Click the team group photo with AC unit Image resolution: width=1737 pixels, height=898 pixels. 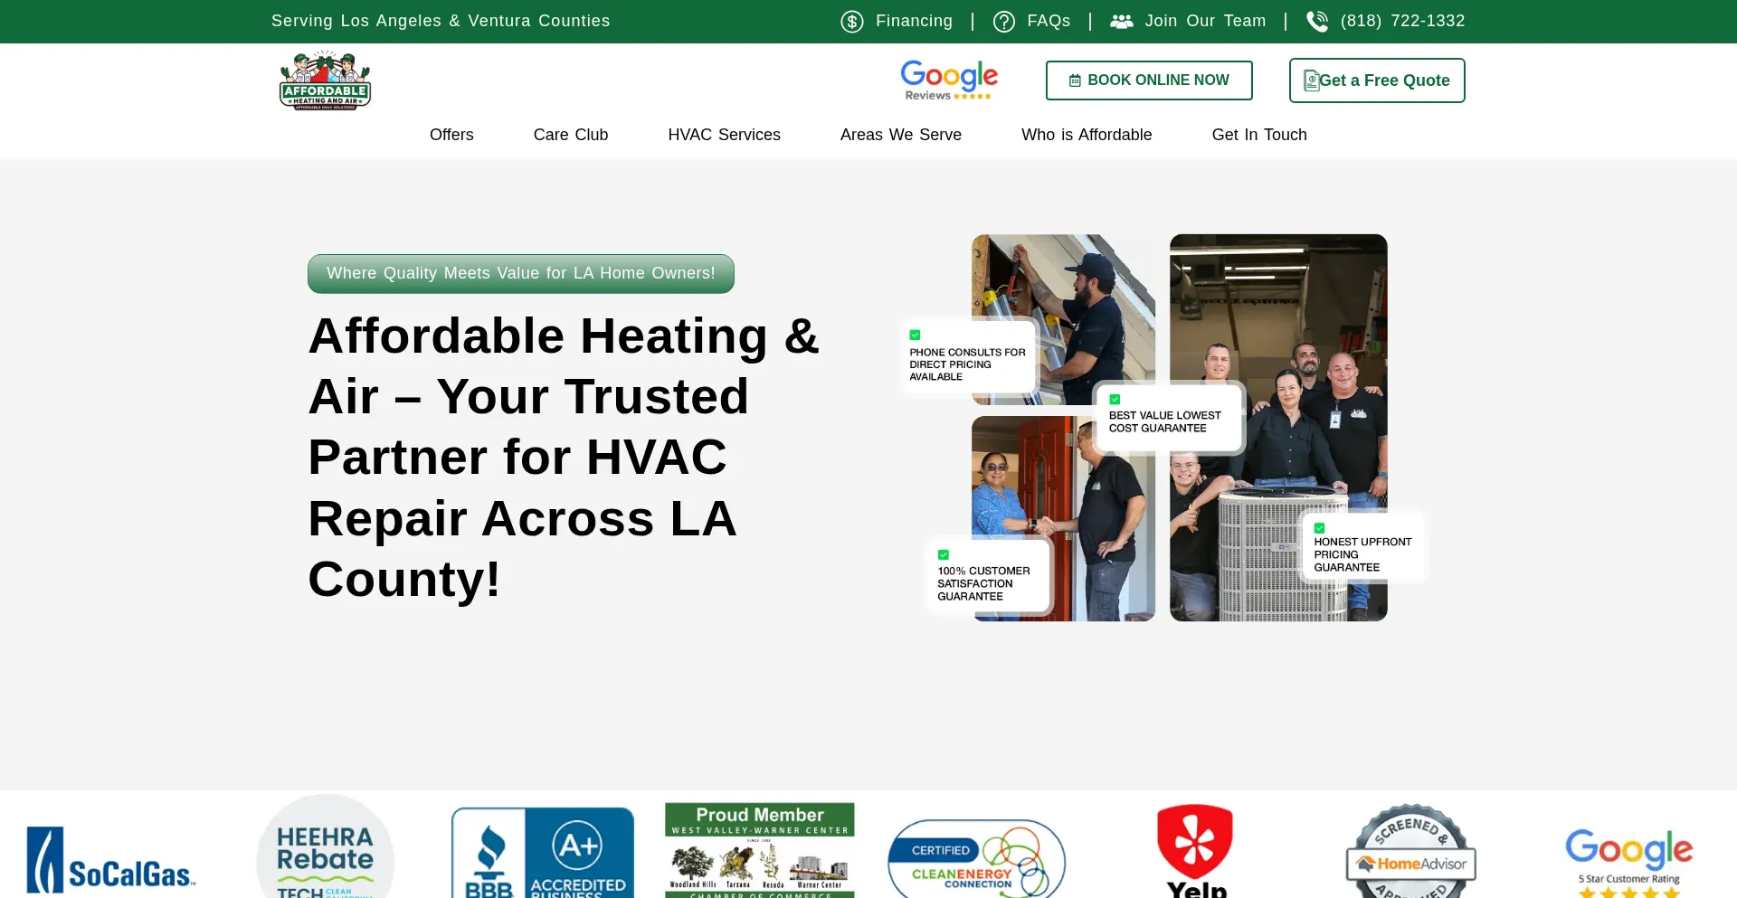[1278, 428]
